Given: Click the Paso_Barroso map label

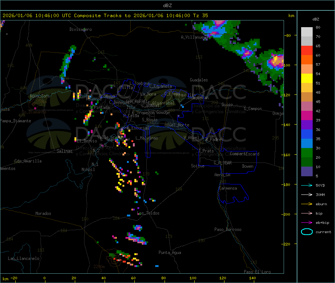Looking at the screenshot, I should [228, 229].
